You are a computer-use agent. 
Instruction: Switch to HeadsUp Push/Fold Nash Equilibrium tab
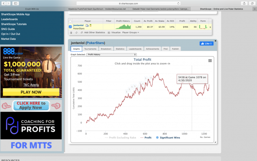point(97,9)
